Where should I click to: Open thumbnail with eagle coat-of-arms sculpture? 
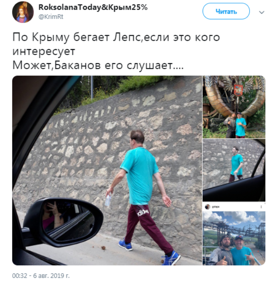click(234, 107)
